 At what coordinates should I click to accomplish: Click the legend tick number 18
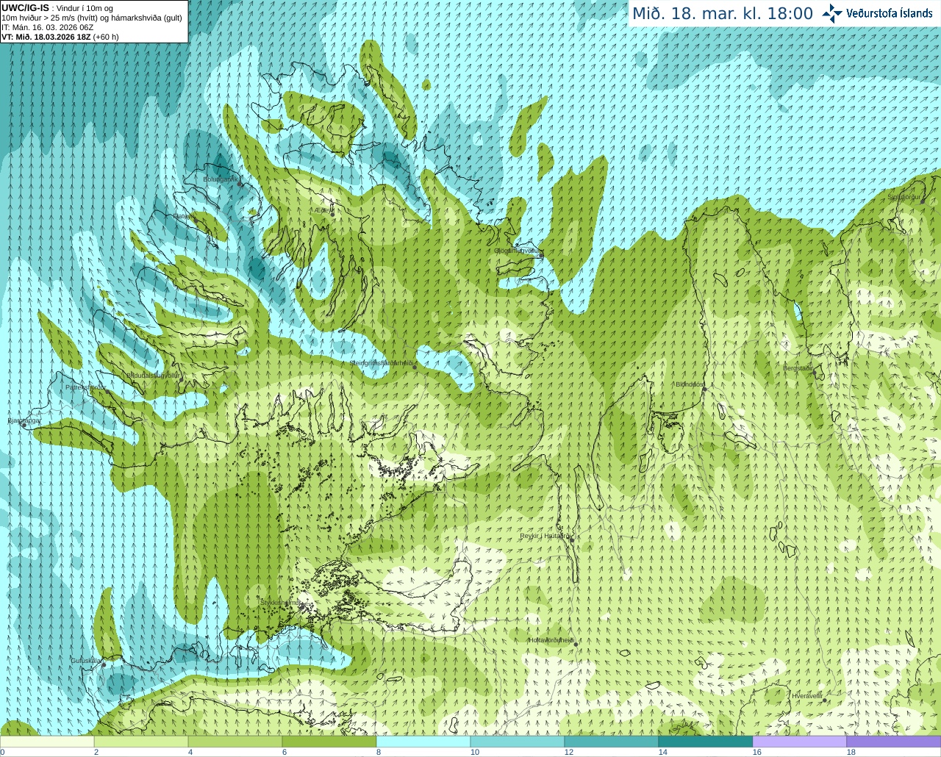click(x=851, y=752)
